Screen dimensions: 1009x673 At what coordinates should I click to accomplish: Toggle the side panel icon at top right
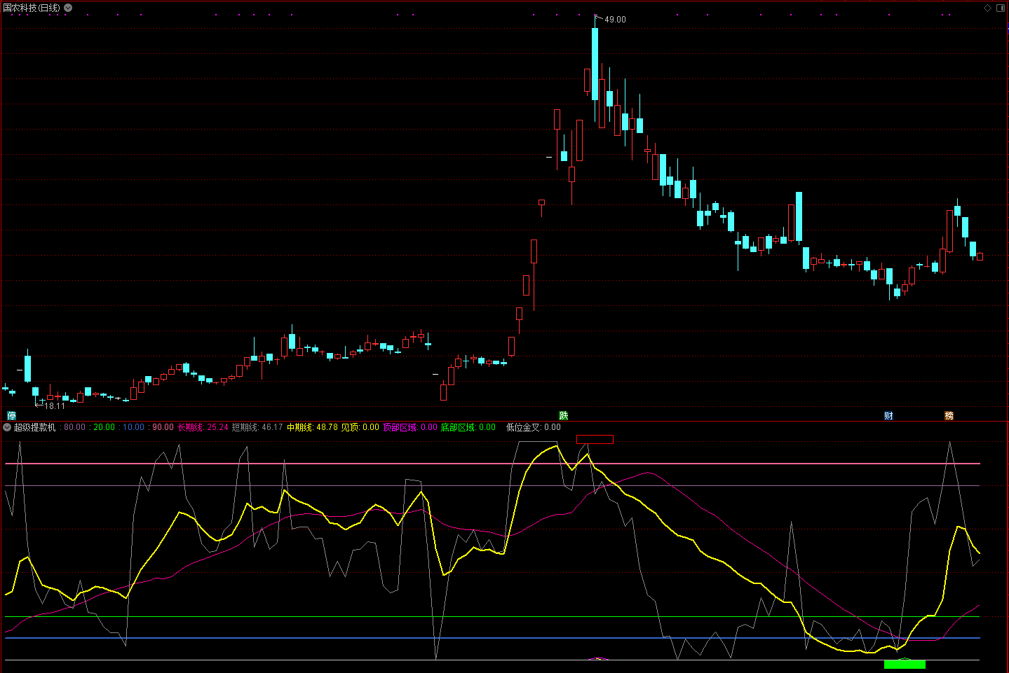(1001, 8)
